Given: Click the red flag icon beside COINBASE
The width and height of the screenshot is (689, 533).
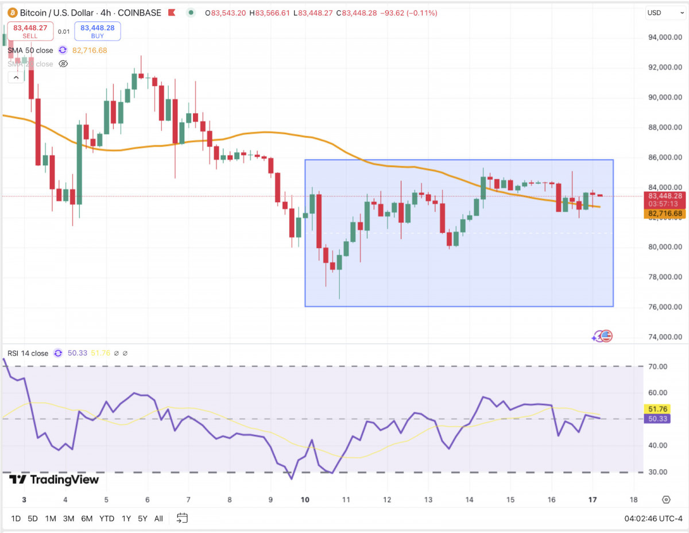Looking at the screenshot, I should 172,13.
